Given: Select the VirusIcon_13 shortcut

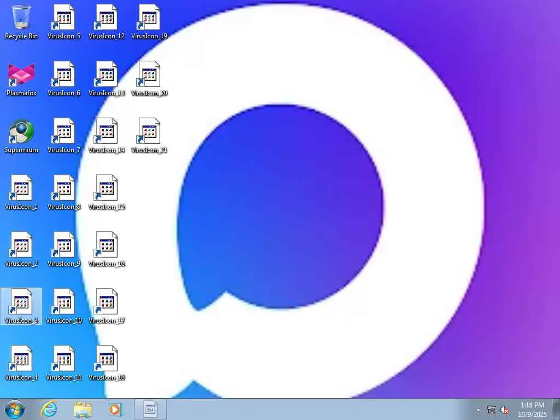Looking at the screenshot, I should [107, 79].
